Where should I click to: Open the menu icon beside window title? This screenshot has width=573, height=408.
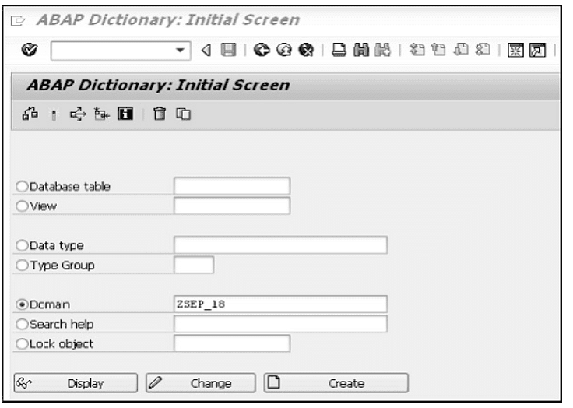[18, 21]
